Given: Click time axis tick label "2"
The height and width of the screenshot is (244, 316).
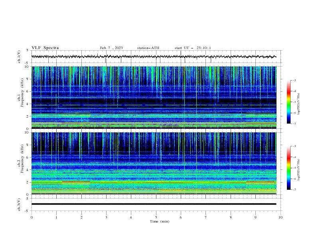Looking at the screenshot, I should [81, 217].
